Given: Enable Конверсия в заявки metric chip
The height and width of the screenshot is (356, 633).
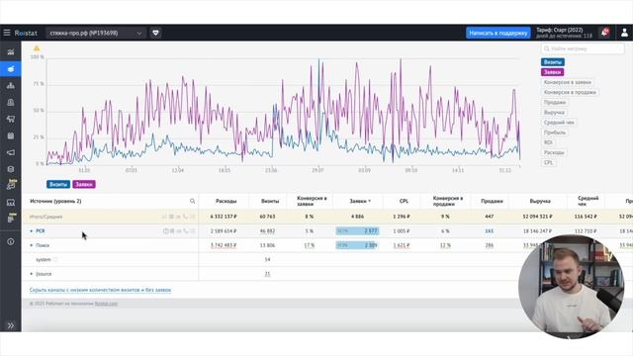Looking at the screenshot, I should pos(567,82).
